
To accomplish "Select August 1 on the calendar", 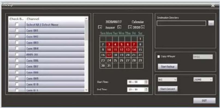I will pos(140,39).
